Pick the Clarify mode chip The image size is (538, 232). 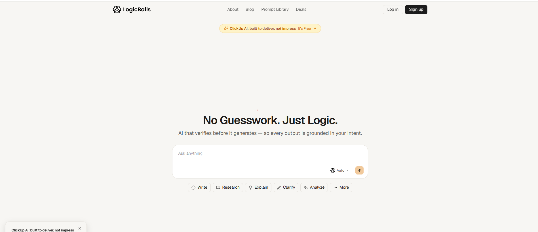[x=286, y=188]
